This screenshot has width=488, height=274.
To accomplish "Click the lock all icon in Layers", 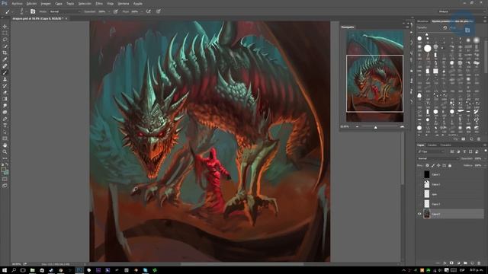I will click(450, 166).
